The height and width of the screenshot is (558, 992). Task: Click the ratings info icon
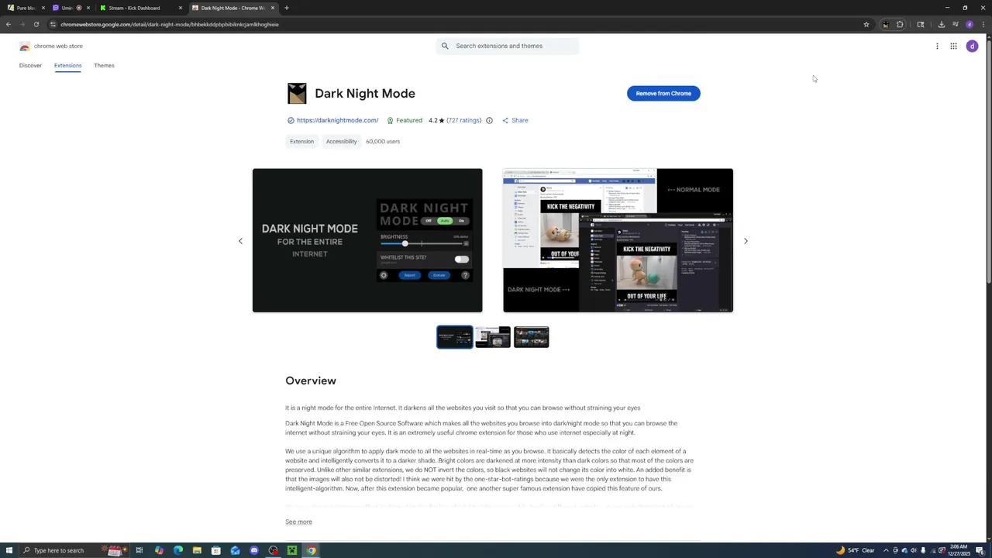tap(489, 120)
